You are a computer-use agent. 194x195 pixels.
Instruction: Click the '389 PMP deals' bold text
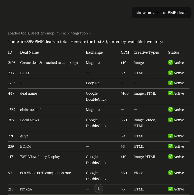click(x=41, y=42)
